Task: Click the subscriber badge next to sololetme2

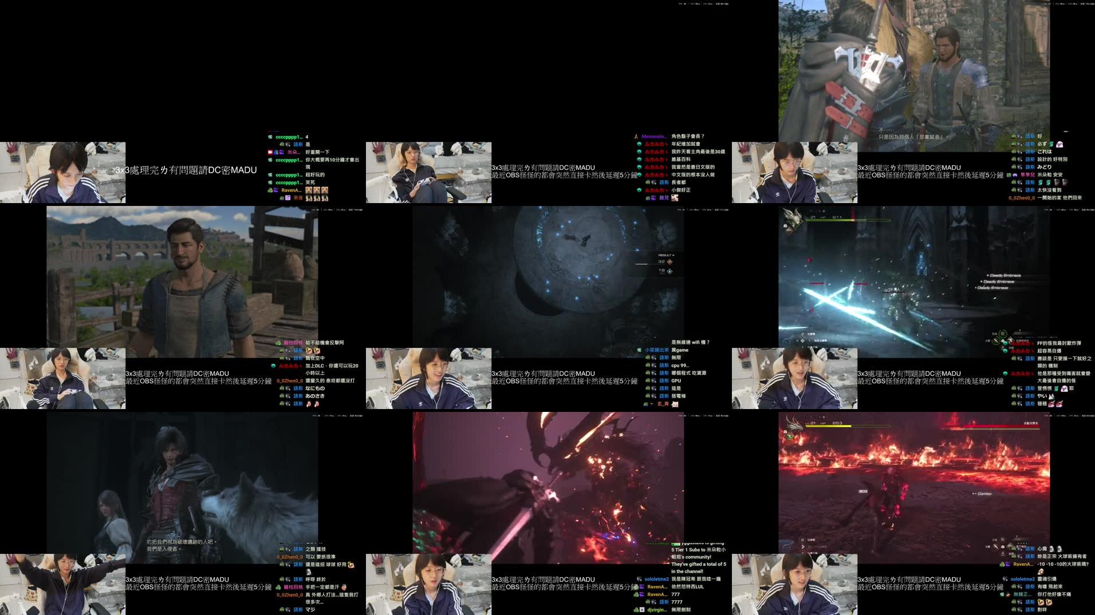Action: (x=640, y=579)
